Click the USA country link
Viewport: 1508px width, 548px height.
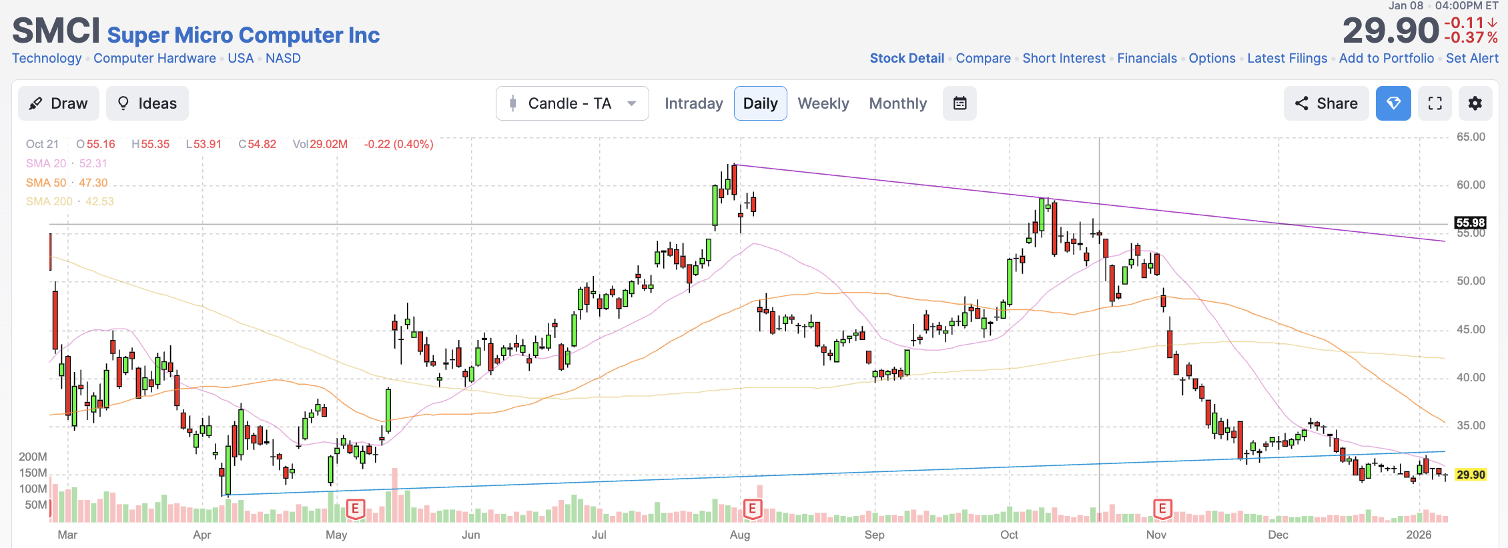241,58
